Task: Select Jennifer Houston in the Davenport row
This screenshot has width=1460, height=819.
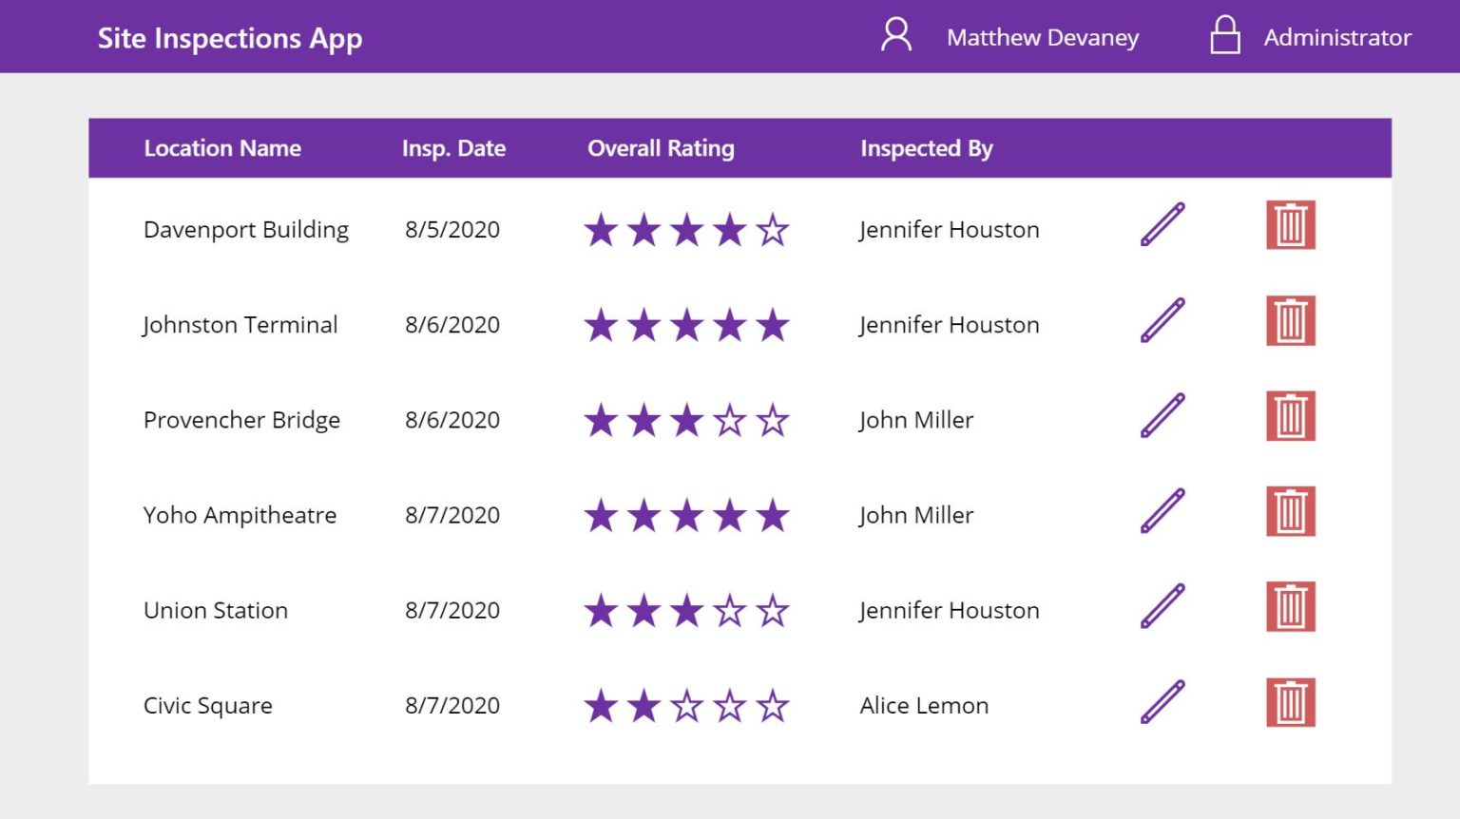Action: point(948,229)
